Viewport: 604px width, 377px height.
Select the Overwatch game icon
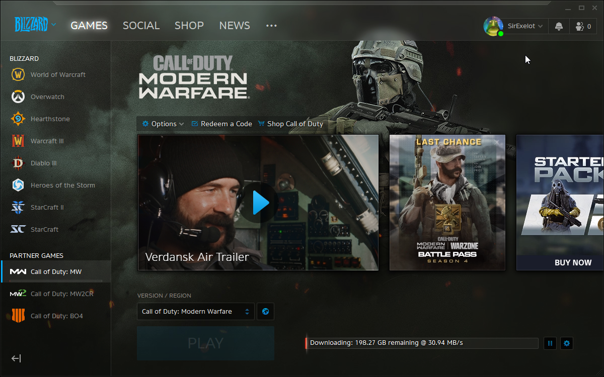(x=18, y=97)
